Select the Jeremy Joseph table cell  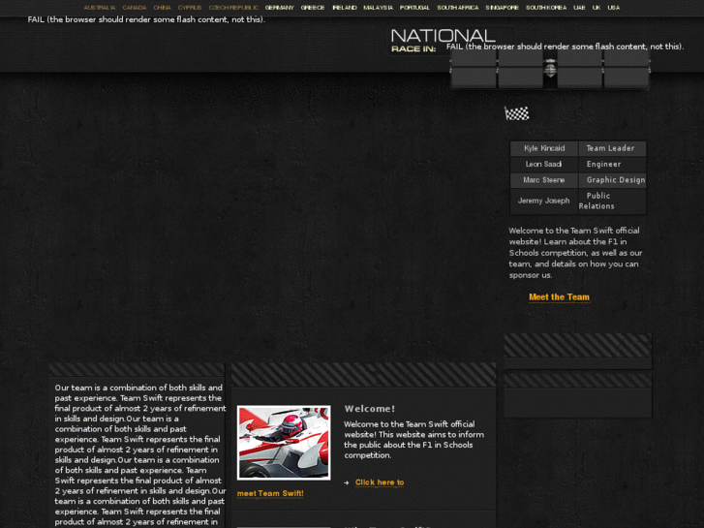(x=544, y=201)
